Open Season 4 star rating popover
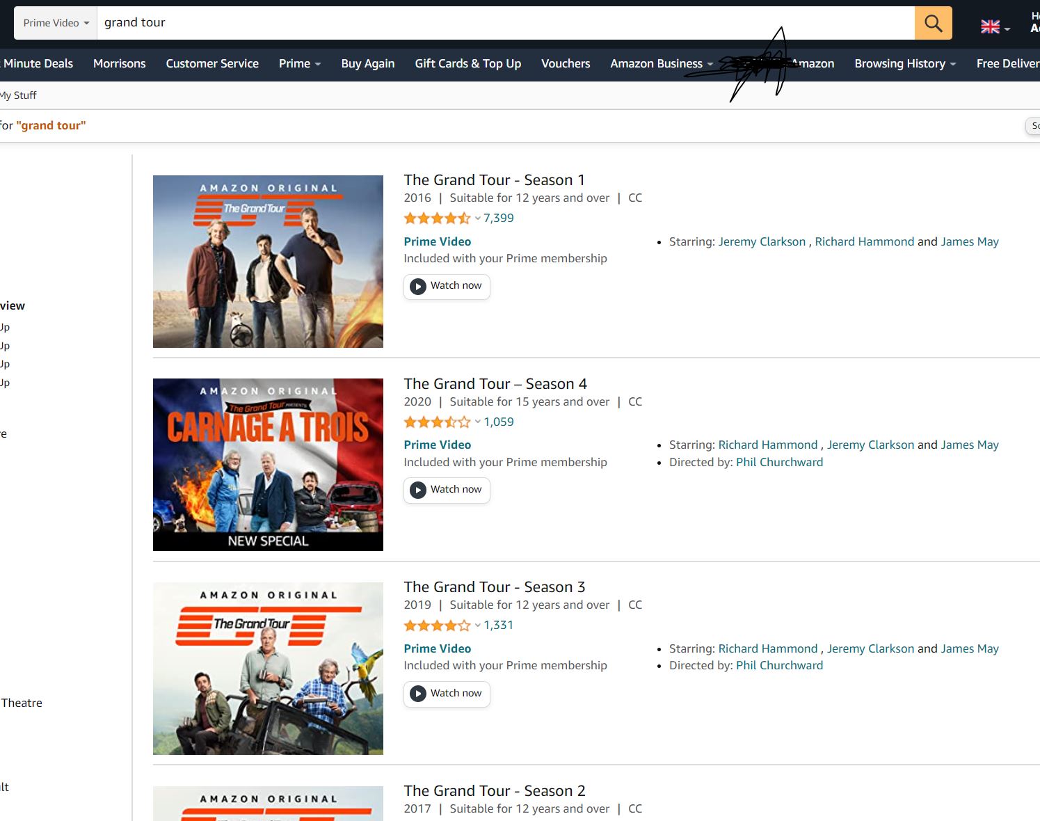Viewport: 1040px width, 821px height. (x=477, y=422)
